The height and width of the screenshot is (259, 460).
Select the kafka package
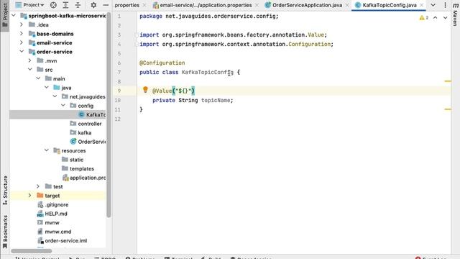tap(81, 132)
